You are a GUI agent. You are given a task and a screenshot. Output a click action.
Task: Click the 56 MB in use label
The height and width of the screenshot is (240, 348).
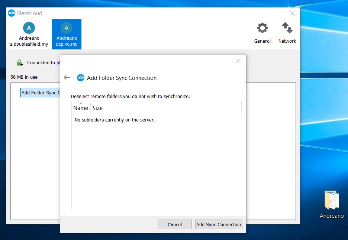tap(24, 77)
